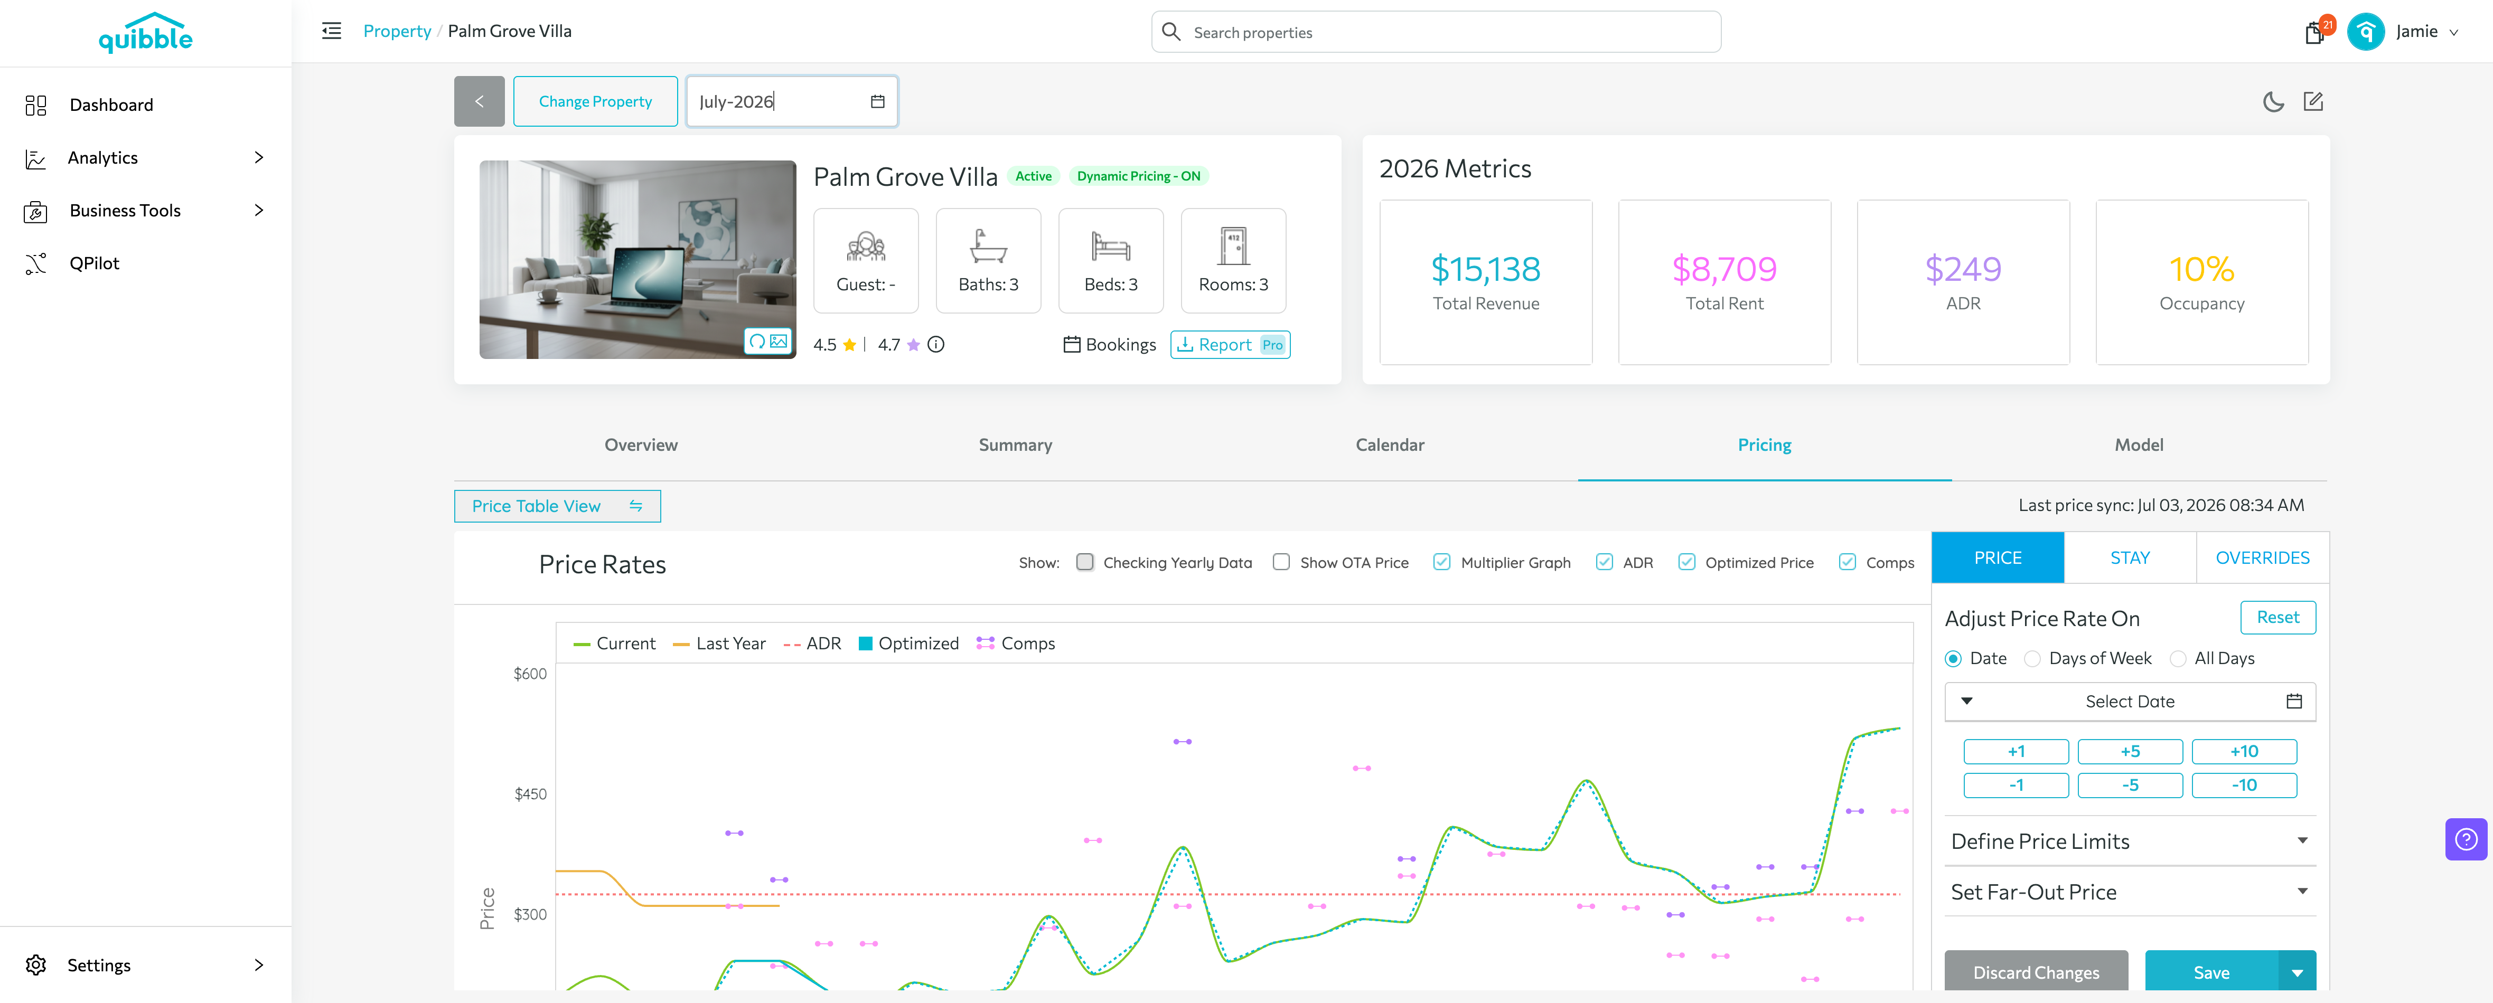This screenshot has height=1003, width=2493.
Task: Click the Bookings calendar icon
Action: pos(1071,344)
